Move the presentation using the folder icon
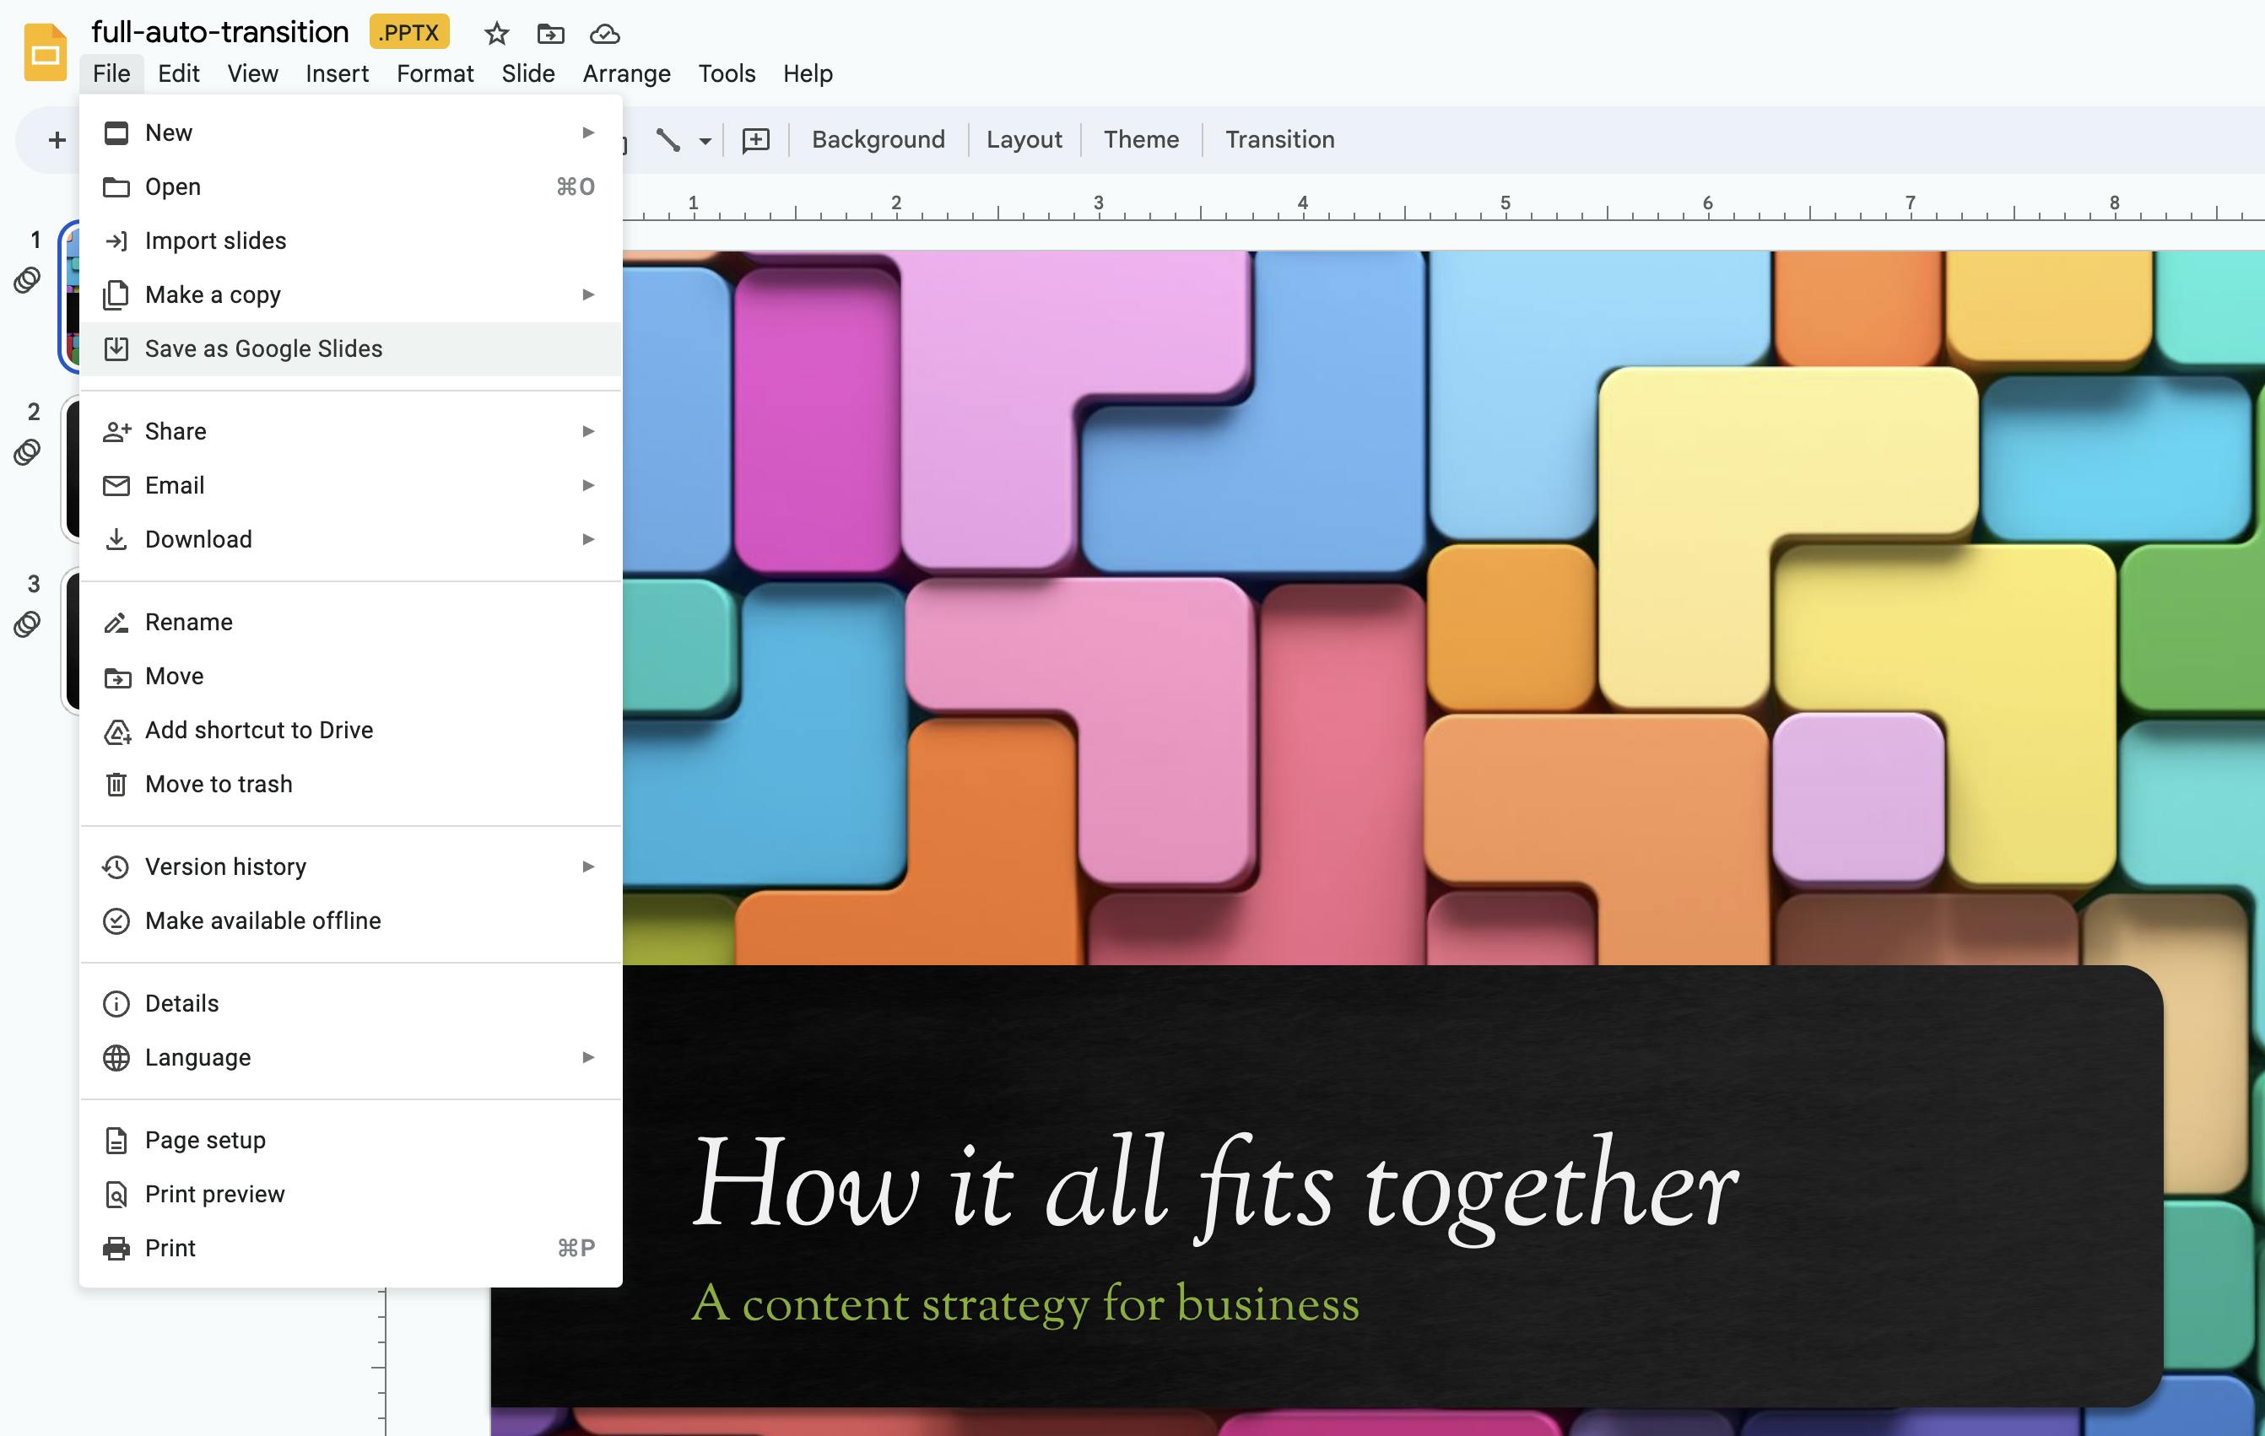Viewport: 2265px width, 1436px height. pos(550,34)
